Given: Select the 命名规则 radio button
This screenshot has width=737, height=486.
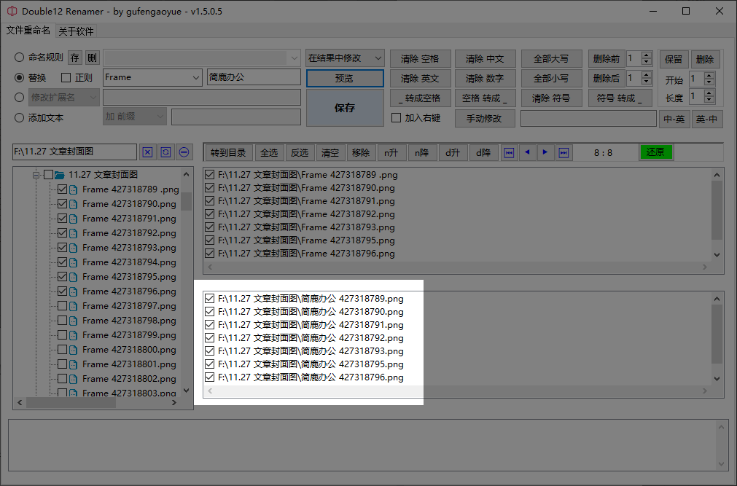Looking at the screenshot, I should click(19, 58).
